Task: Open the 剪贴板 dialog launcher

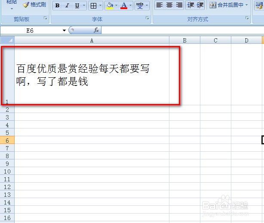Action: [x=46, y=18]
